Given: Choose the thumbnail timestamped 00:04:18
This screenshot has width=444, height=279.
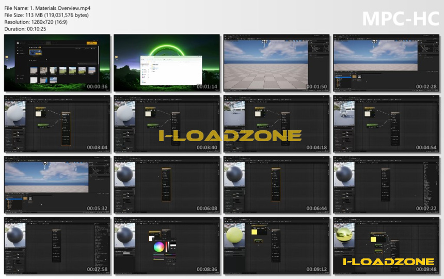Looking at the screenshot, I should [276, 124].
